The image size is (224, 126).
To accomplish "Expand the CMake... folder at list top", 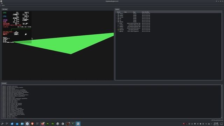I will (x=117, y=14).
